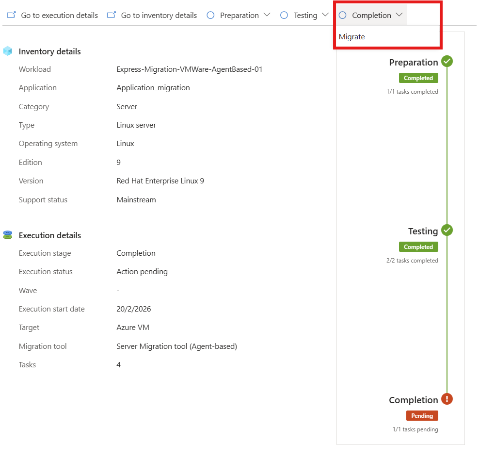Click the red exclamation icon next to Completion

(x=447, y=399)
